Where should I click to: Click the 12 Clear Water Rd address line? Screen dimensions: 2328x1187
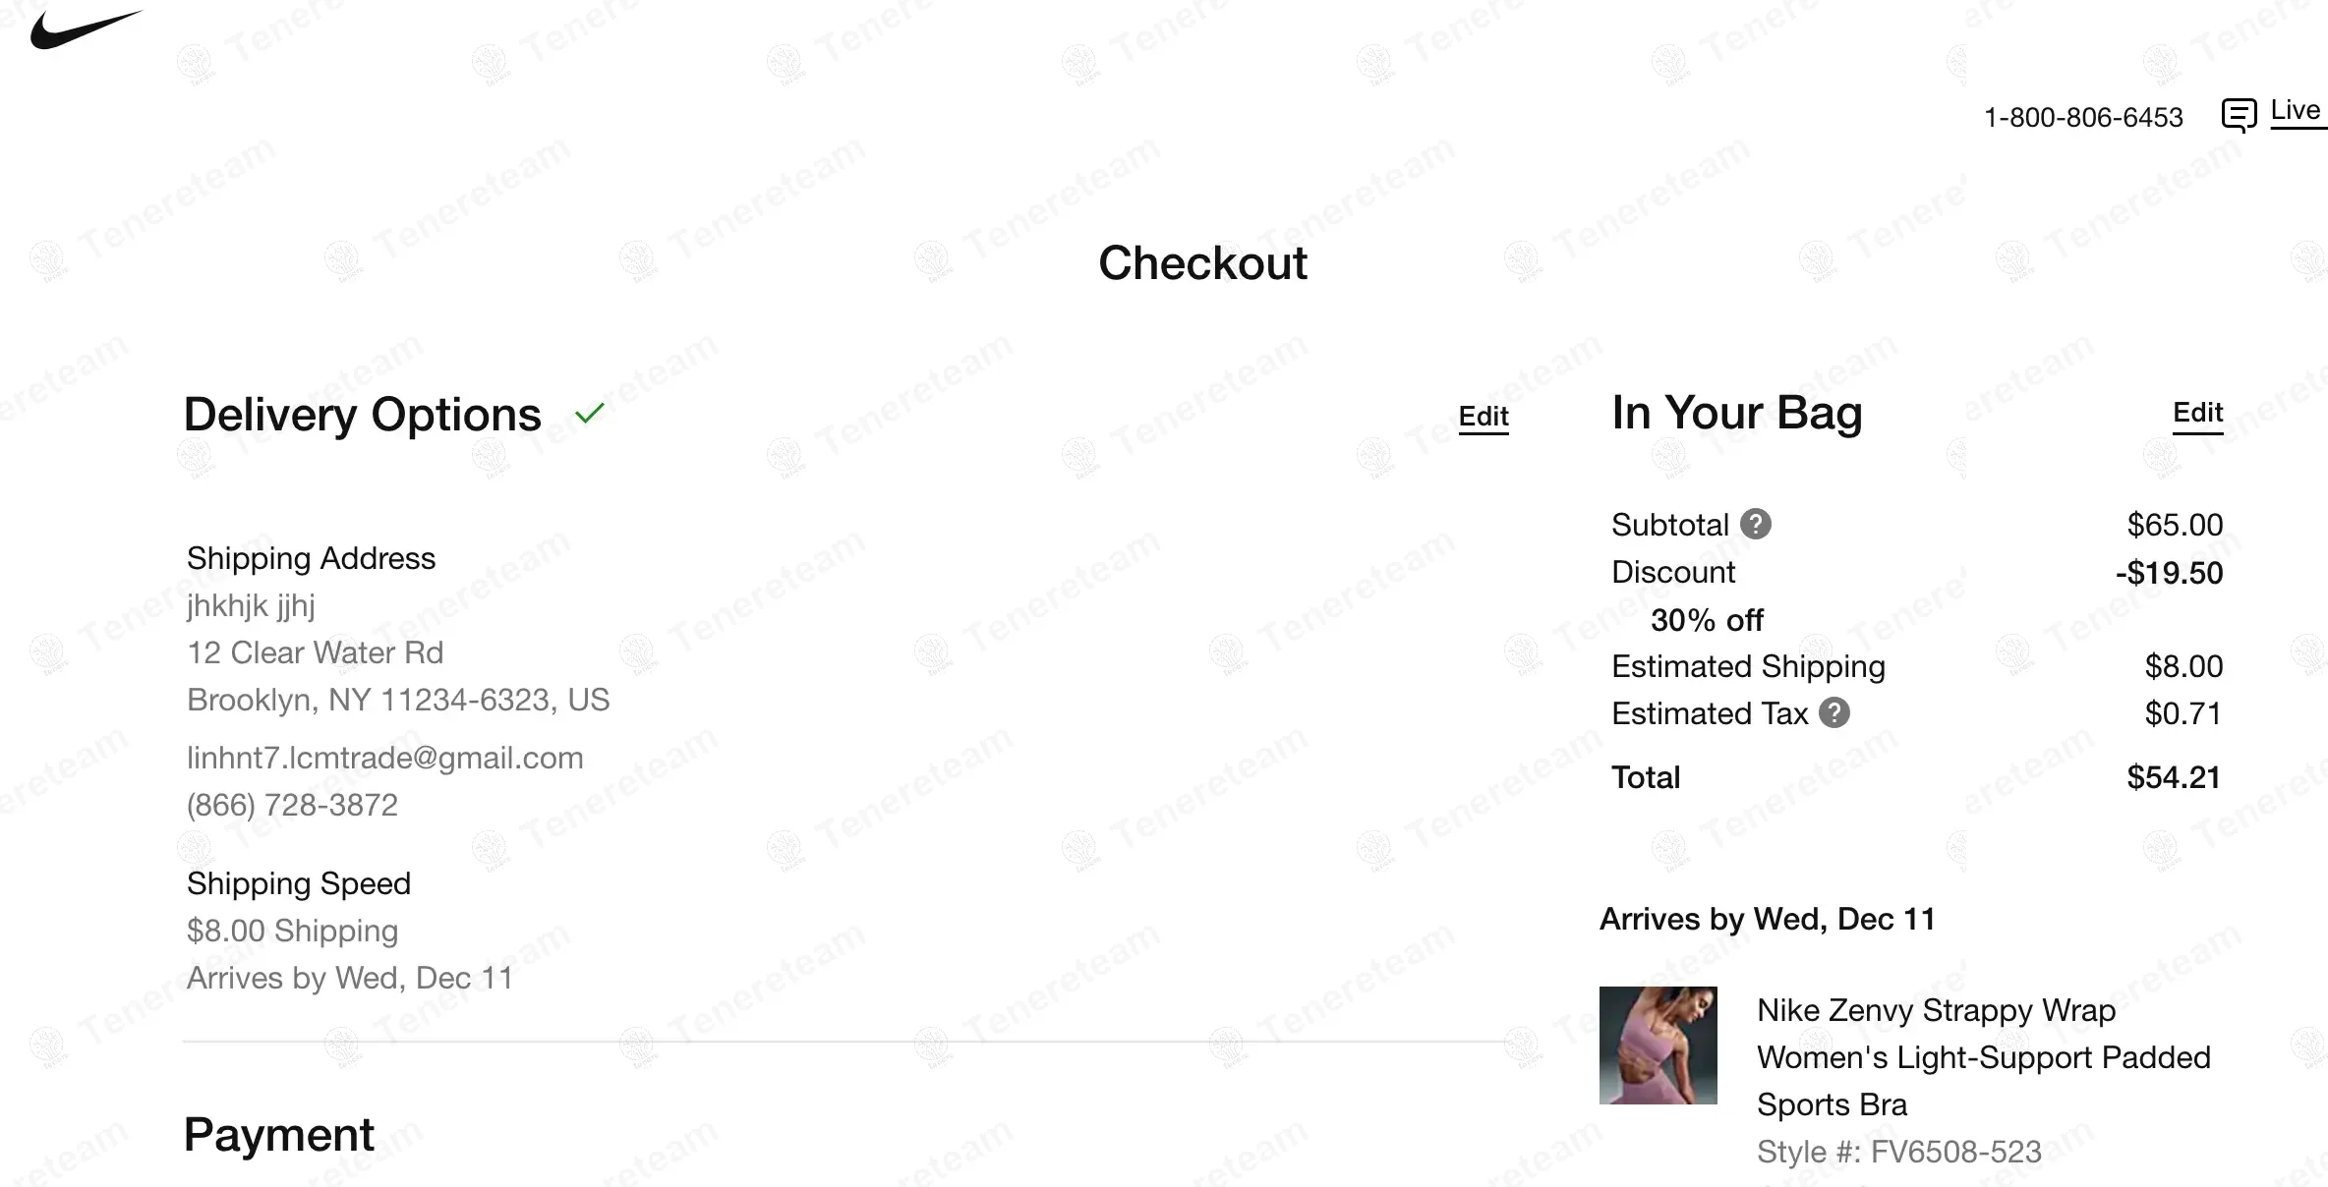coord(315,652)
